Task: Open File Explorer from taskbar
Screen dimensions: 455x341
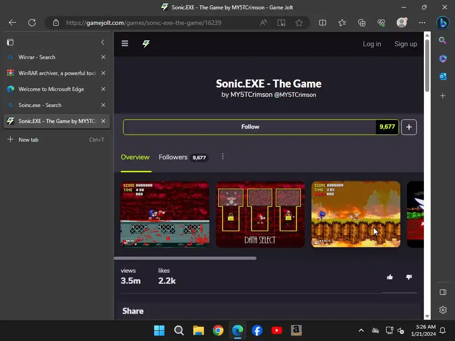Action: pos(199,330)
